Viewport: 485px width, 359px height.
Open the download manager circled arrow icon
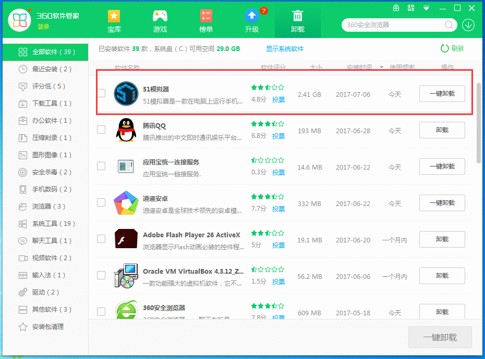[x=468, y=24]
